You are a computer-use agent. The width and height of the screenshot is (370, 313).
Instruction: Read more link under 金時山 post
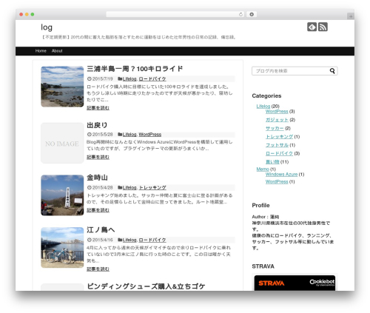(98, 210)
